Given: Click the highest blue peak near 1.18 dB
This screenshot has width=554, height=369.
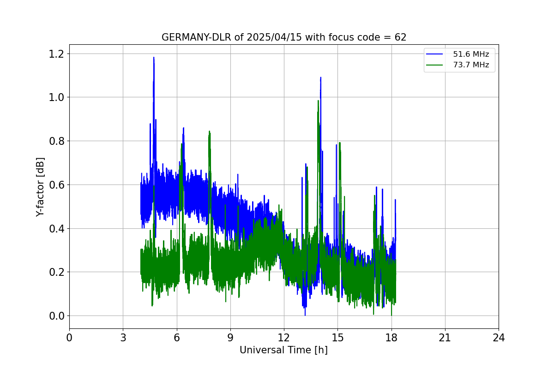Looking at the screenshot, I should [x=154, y=58].
